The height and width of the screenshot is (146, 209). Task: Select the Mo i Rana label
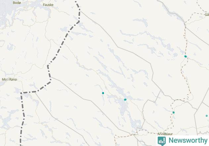coord(9,80)
